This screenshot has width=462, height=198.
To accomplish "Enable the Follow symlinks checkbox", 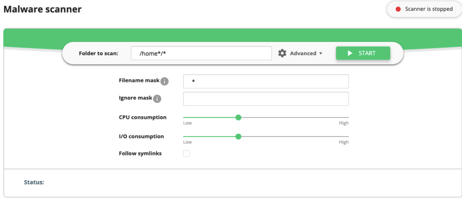I will (186, 154).
